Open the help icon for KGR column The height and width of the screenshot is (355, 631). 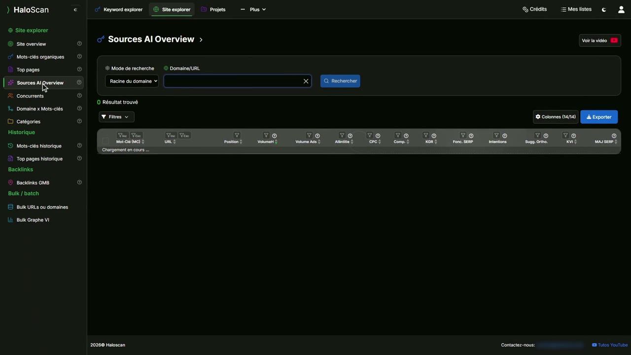434,136
